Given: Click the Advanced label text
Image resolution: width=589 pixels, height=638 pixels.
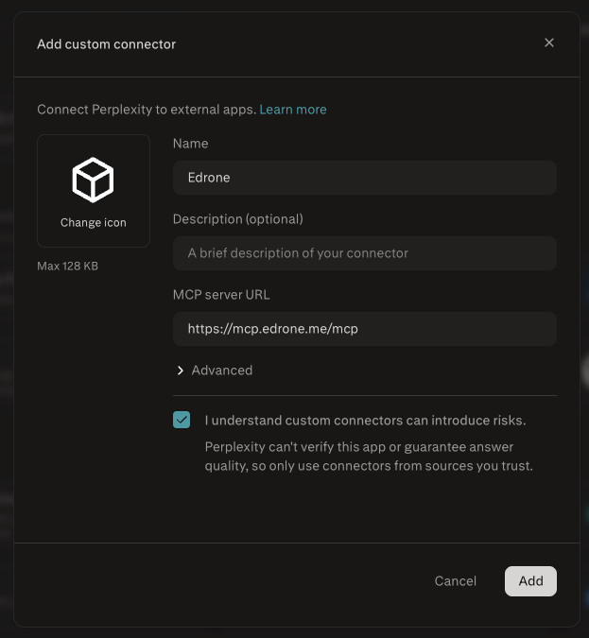Looking at the screenshot, I should point(222,371).
